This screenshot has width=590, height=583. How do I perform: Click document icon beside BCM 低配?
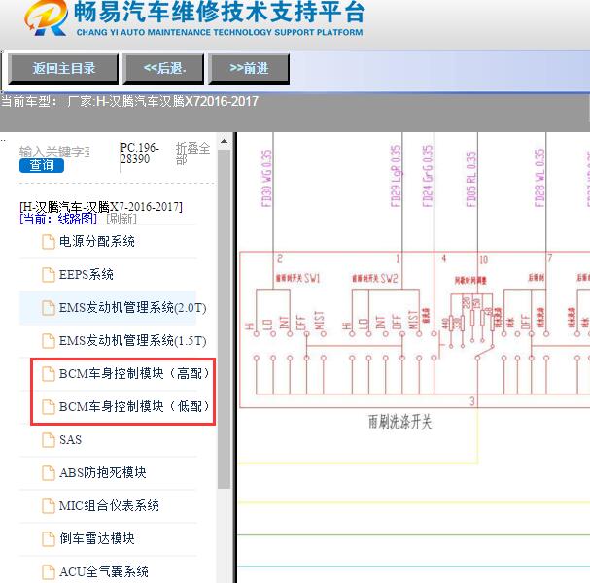(x=49, y=406)
